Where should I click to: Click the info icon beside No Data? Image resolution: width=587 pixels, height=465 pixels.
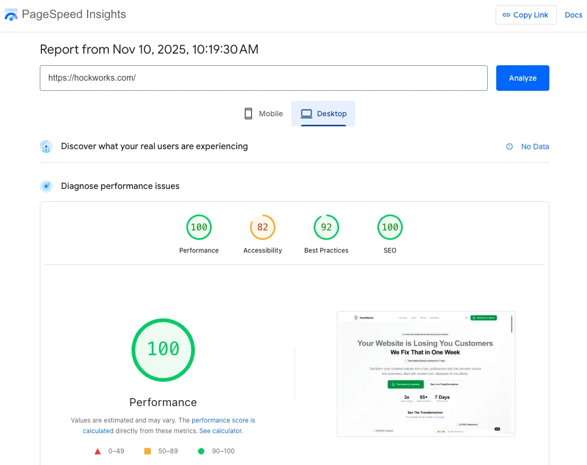pyautogui.click(x=510, y=147)
